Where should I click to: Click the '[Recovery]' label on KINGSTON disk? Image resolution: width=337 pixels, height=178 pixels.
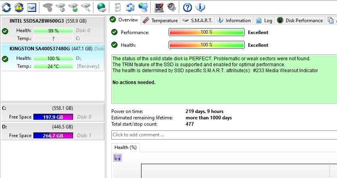click(88, 66)
